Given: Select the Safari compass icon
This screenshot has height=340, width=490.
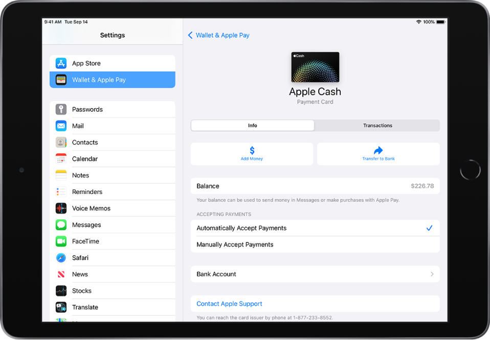Looking at the screenshot, I should point(61,258).
